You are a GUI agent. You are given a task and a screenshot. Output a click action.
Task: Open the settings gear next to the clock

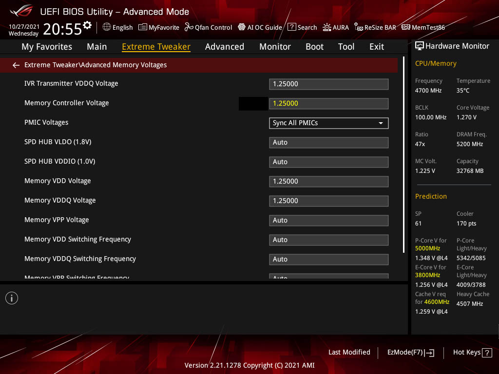[87, 25]
